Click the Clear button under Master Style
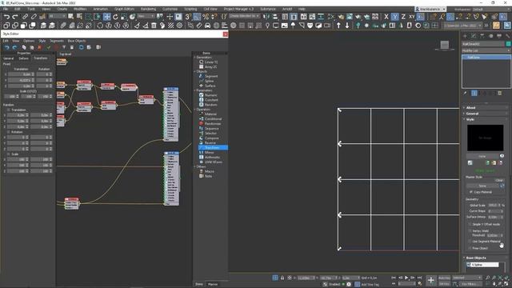This screenshot has height=288, width=512. [499, 180]
